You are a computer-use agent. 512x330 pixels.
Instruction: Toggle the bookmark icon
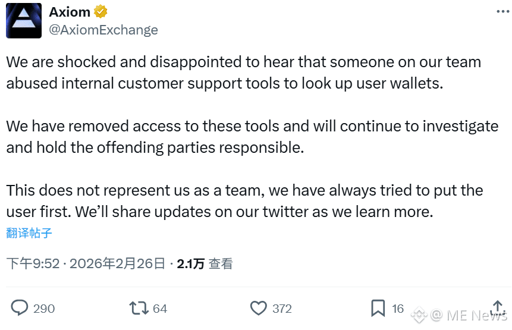[378, 307]
